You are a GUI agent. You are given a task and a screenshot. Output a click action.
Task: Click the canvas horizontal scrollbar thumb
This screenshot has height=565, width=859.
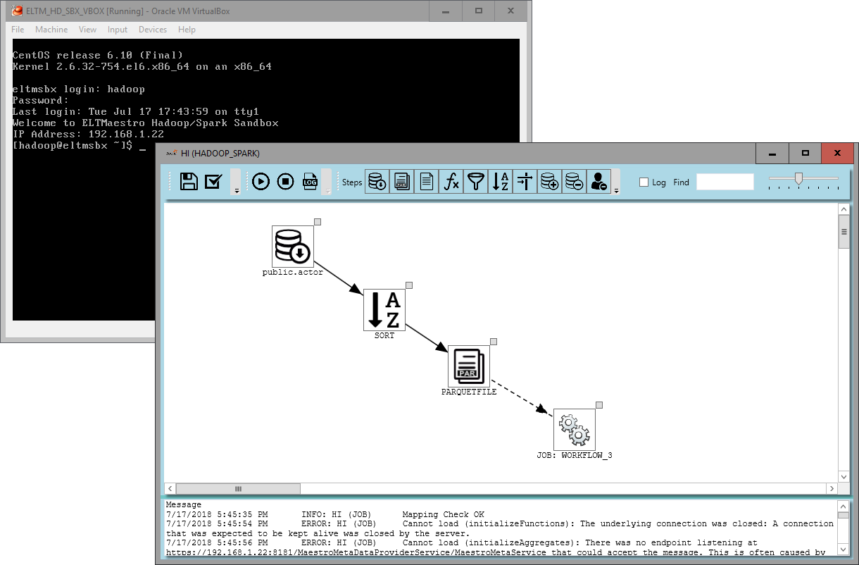coord(238,488)
